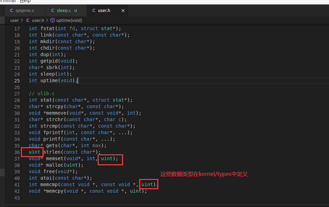The height and width of the screenshot is (207, 329).
Task: Open the uptime(void) symbol breadcrumb
Action: [69, 20]
